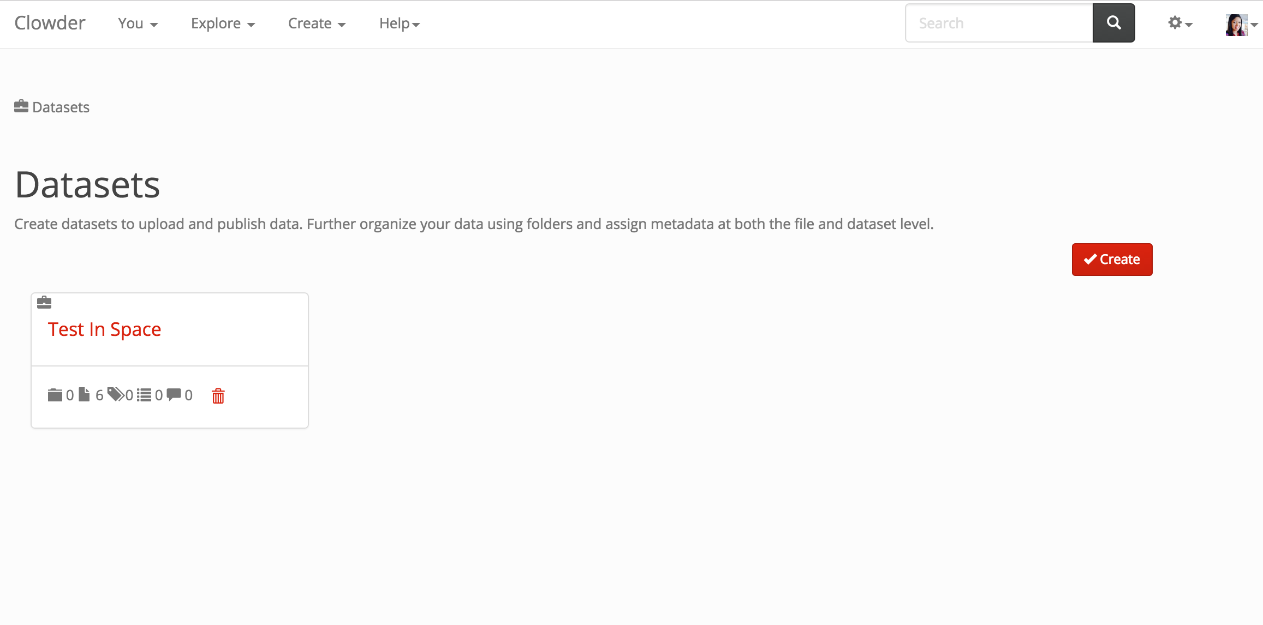Click the metadata list icon on the card
The height and width of the screenshot is (625, 1263).
(x=144, y=395)
